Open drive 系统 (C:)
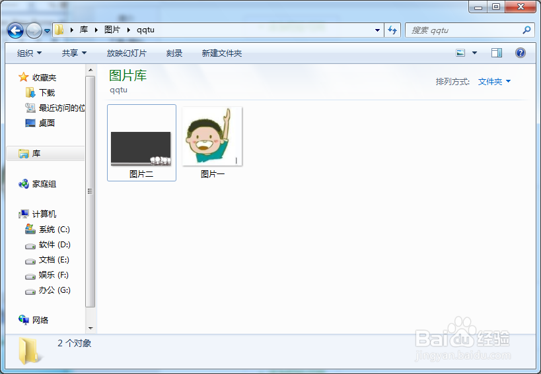The image size is (541, 374). pos(55,230)
